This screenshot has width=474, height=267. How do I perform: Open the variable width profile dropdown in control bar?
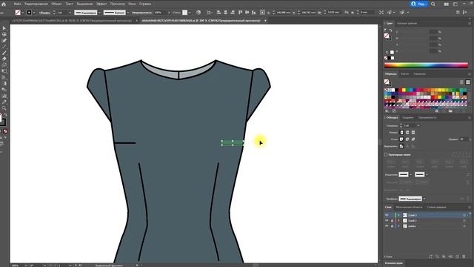coord(99,13)
